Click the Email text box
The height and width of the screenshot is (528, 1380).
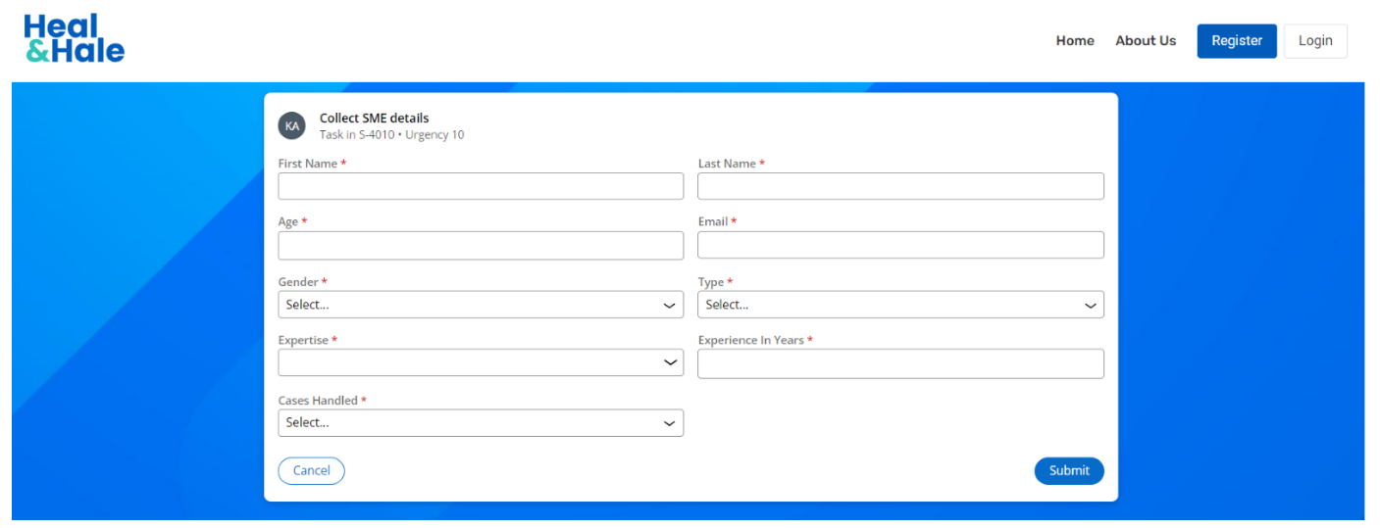[x=899, y=245]
